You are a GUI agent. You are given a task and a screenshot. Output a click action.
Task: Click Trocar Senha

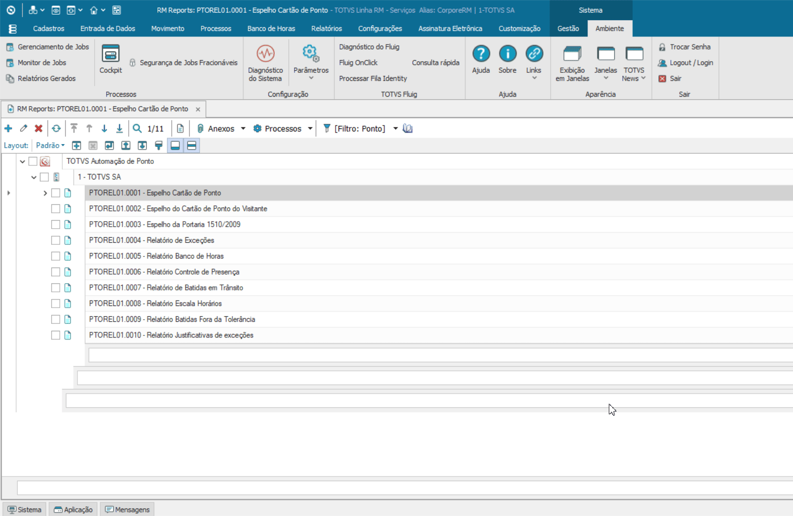[x=685, y=47]
